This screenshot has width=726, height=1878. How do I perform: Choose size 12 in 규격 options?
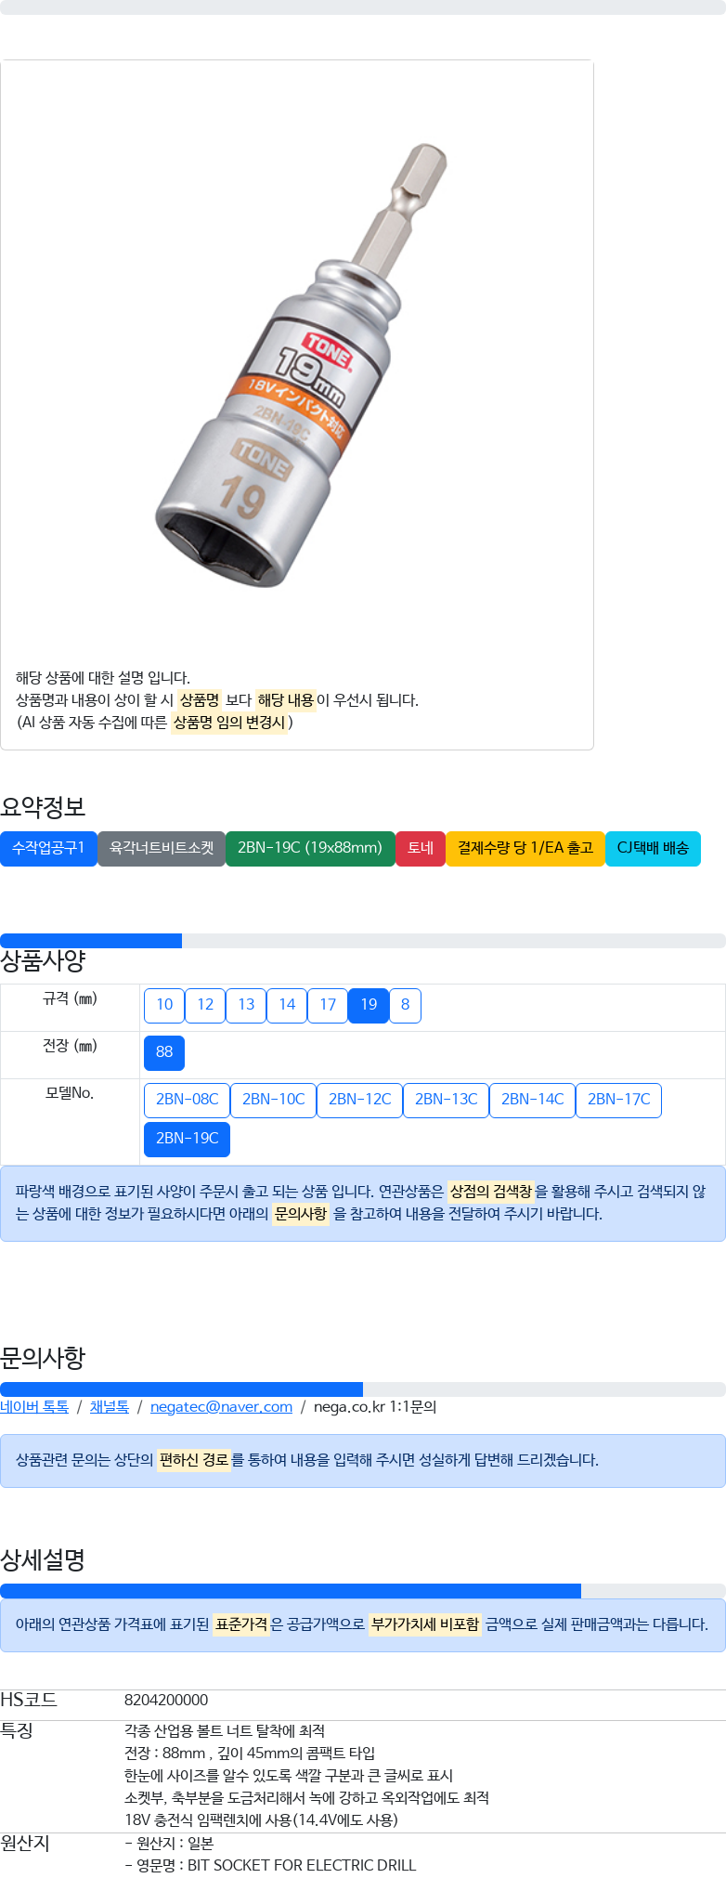pyautogui.click(x=205, y=1005)
